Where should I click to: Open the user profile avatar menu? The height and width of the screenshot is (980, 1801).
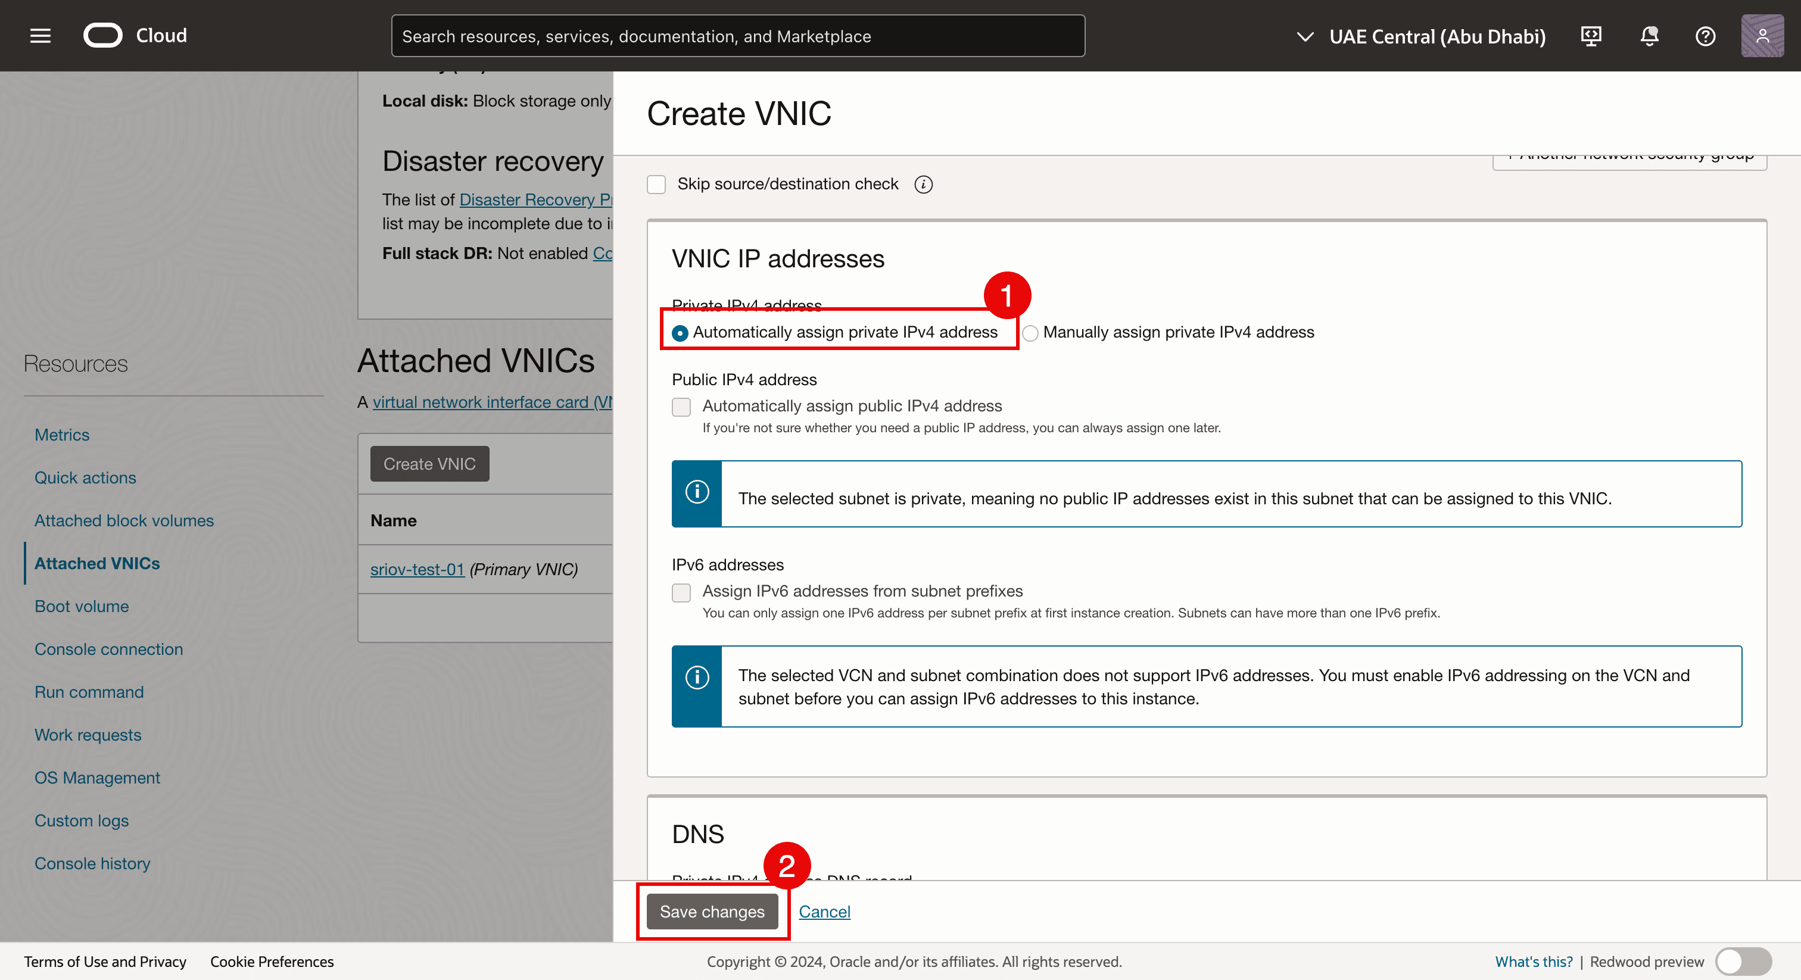pyautogui.click(x=1762, y=36)
